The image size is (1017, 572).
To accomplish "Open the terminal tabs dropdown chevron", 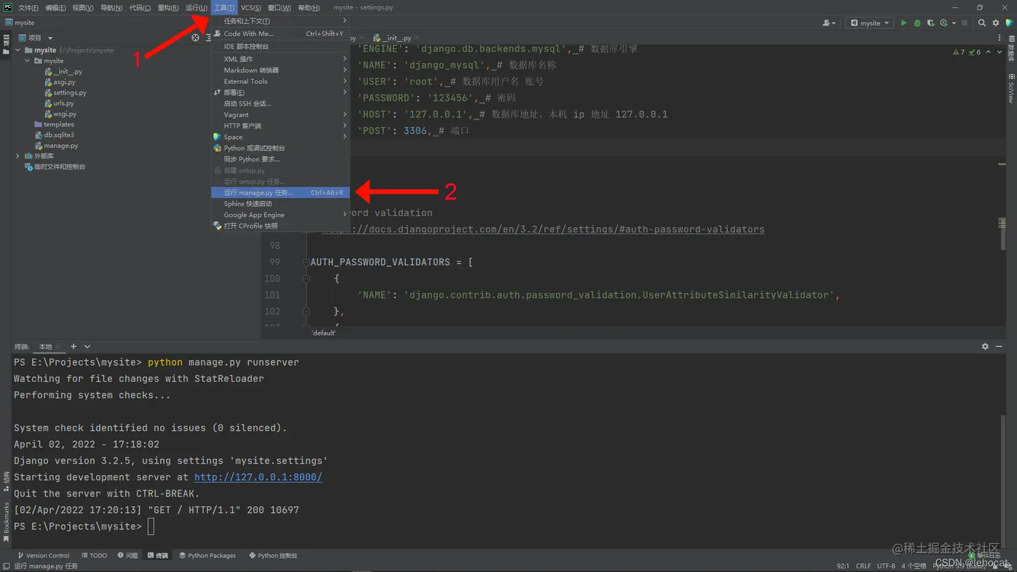I will pyautogui.click(x=87, y=346).
